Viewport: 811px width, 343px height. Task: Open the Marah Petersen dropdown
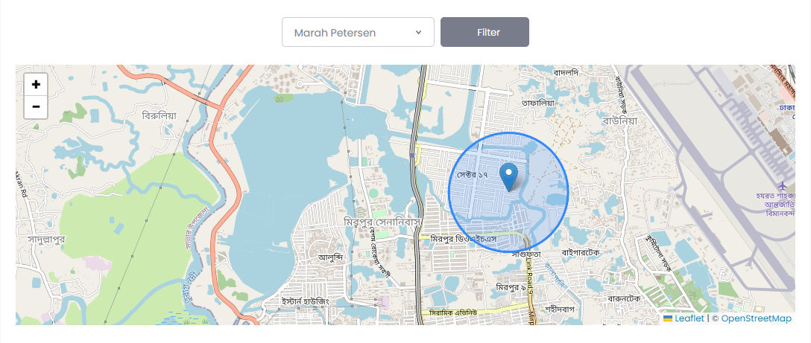(x=357, y=32)
